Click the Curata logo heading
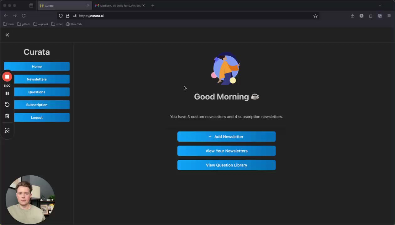This screenshot has width=395, height=225. click(x=37, y=52)
